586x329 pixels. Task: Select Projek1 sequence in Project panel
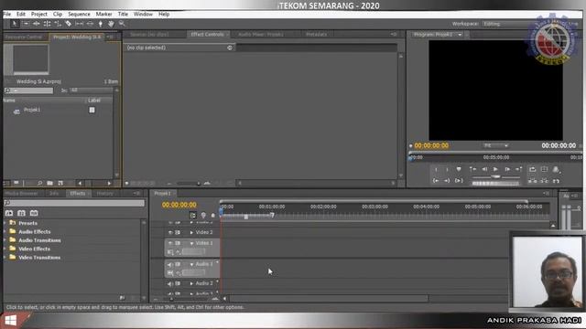point(32,110)
